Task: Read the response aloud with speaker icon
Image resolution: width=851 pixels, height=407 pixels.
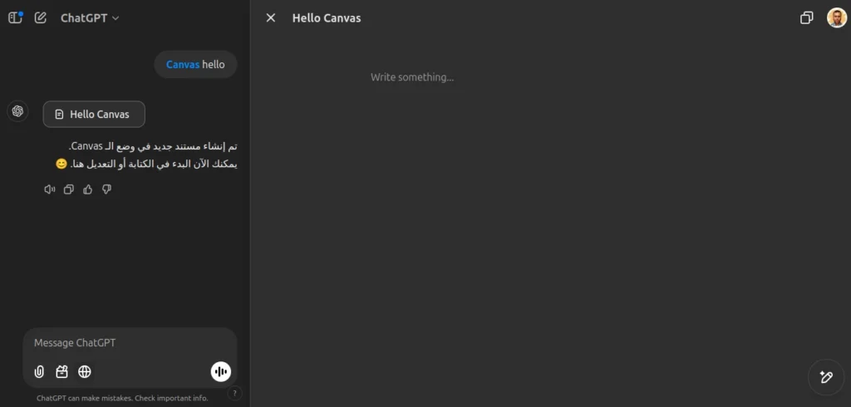Action: pos(49,189)
